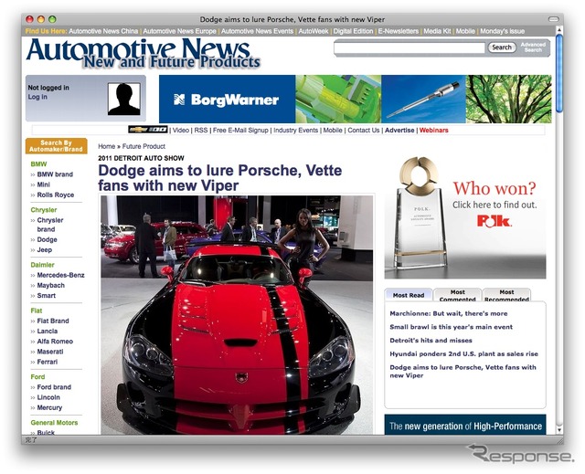Open the E-Newsletters link
The height and width of the screenshot is (474, 585).
pos(399,31)
